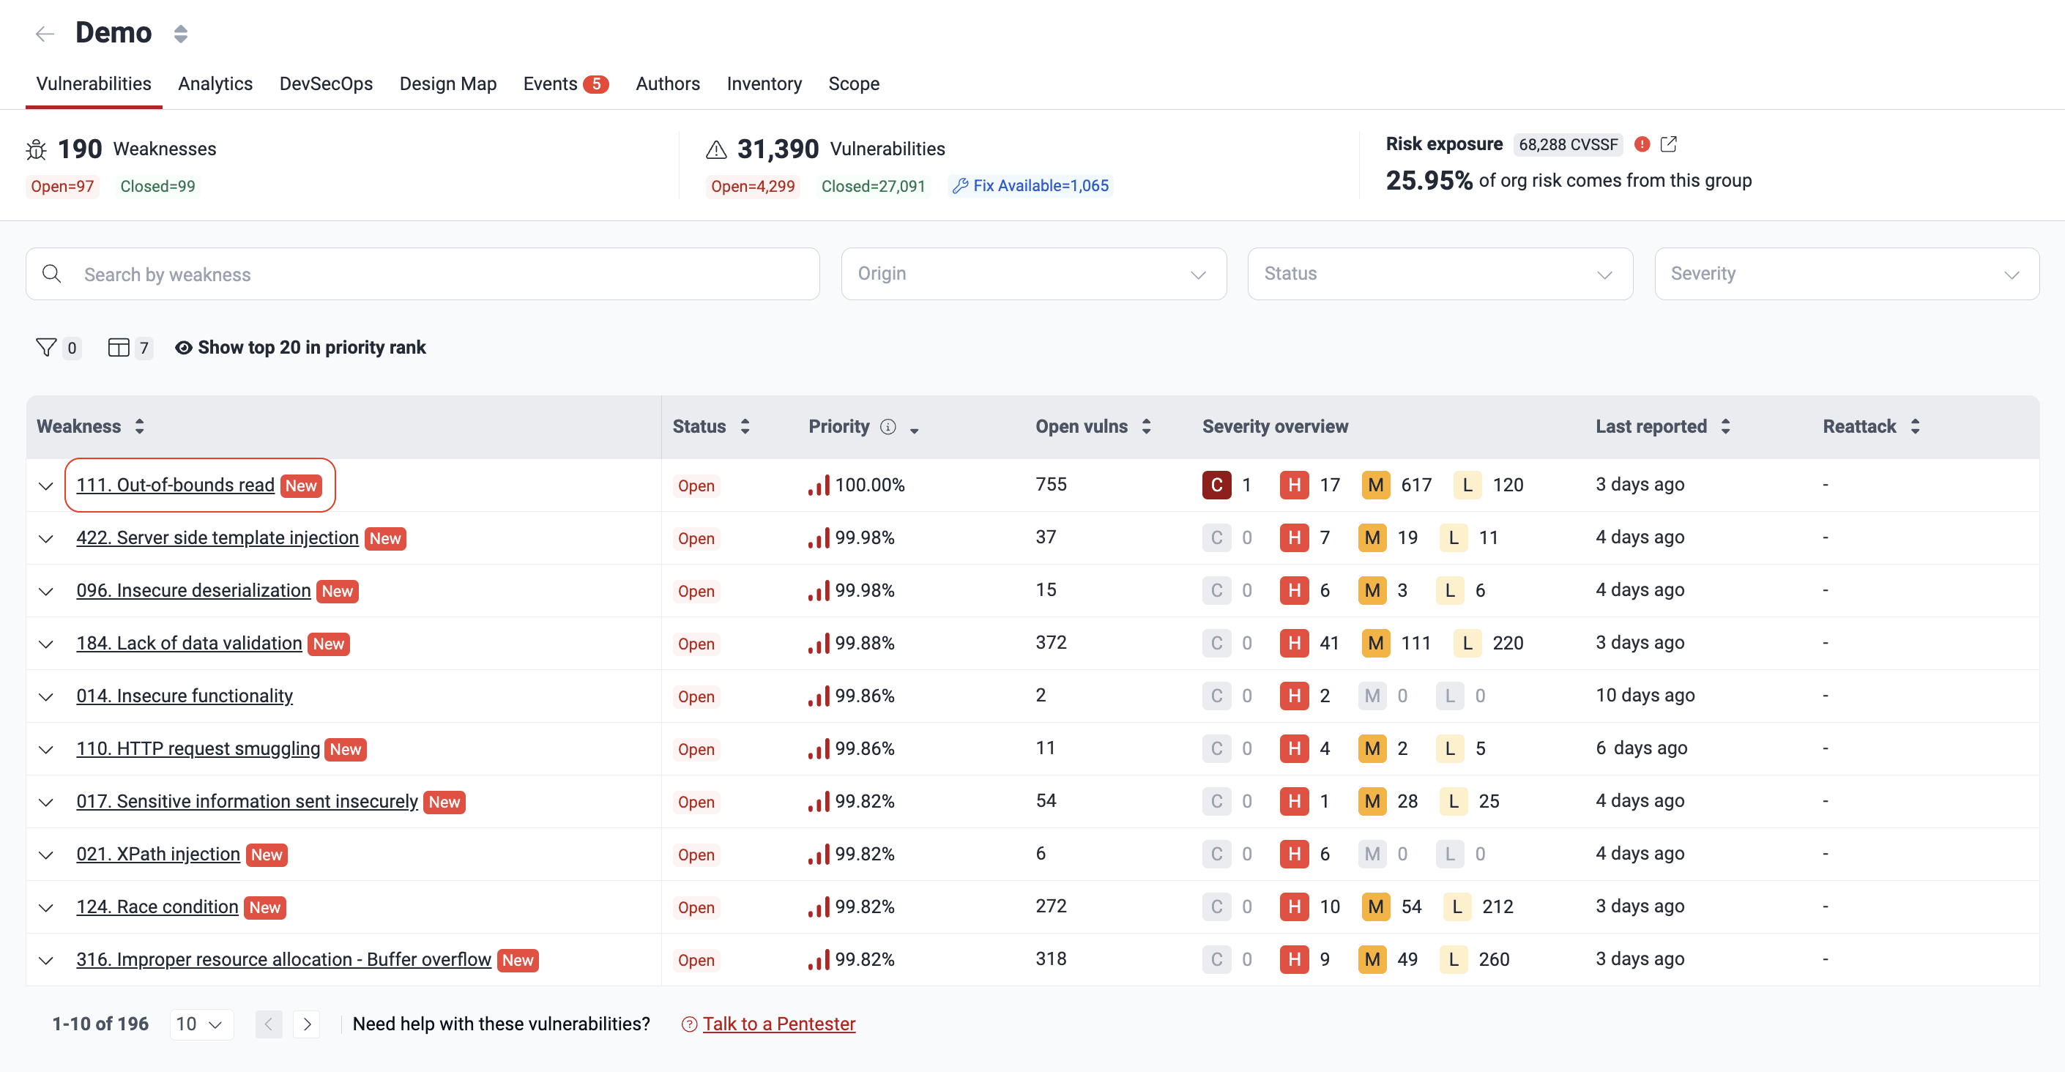Open Risk exposure external link icon

coord(1671,144)
